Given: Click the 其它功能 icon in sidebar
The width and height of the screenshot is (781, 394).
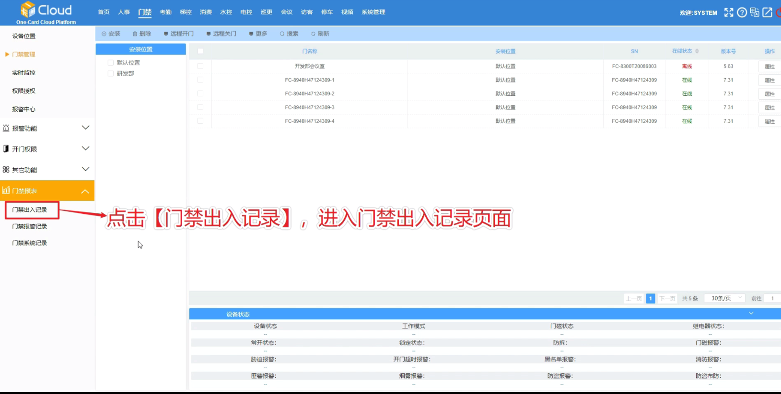Looking at the screenshot, I should pyautogui.click(x=6, y=170).
